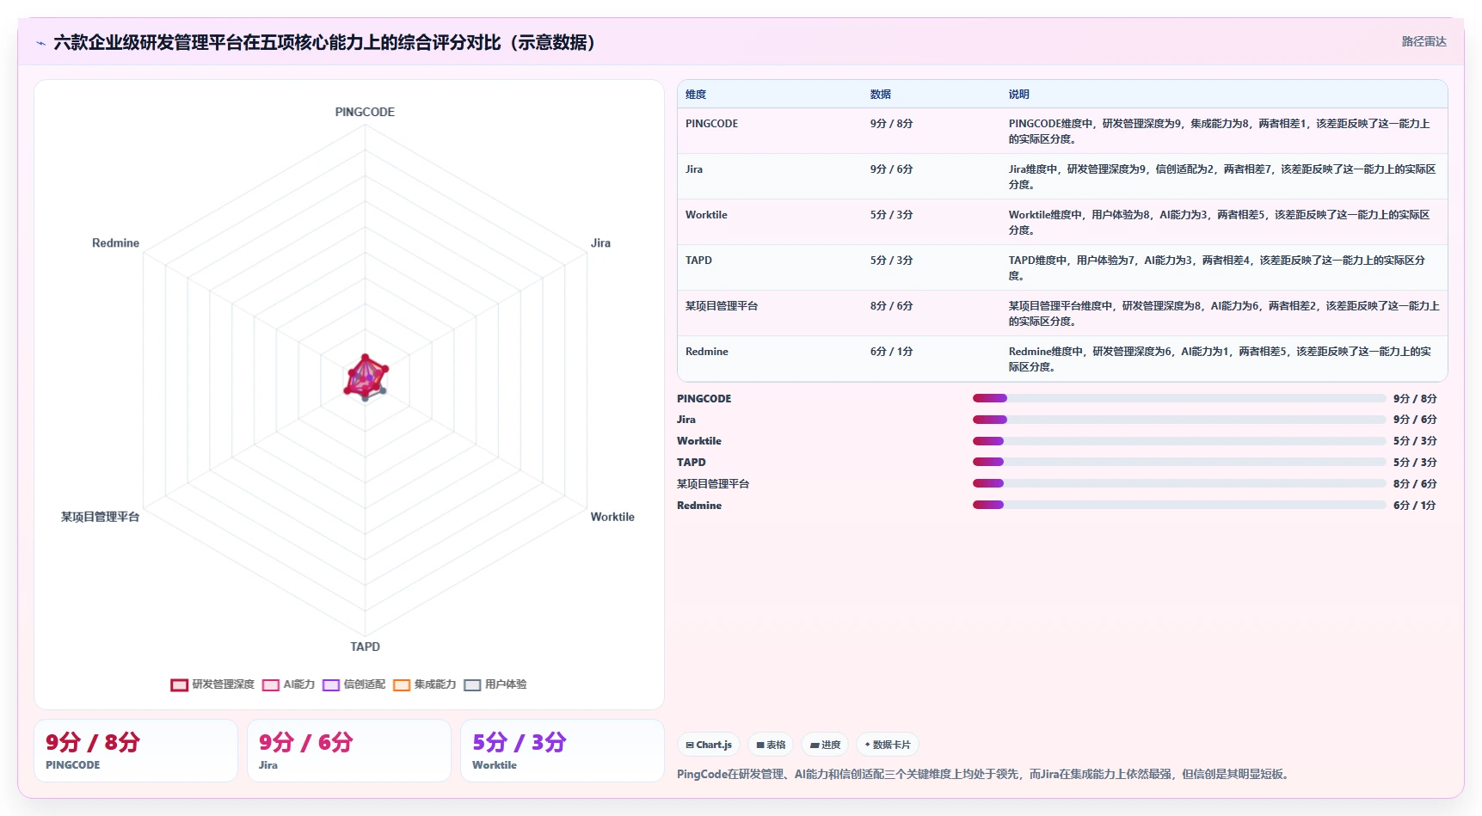Select the Worktile progress bar
Screen dimensions: 1482x816
tap(1179, 441)
